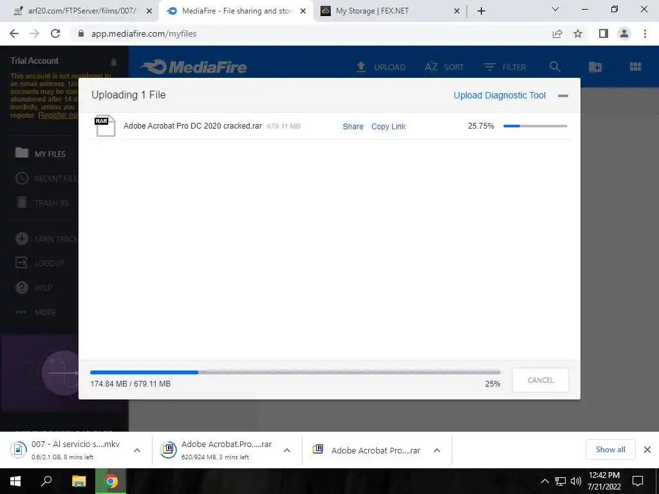The image size is (659, 494).
Task: Click the overall upload progress bar
Action: click(295, 372)
